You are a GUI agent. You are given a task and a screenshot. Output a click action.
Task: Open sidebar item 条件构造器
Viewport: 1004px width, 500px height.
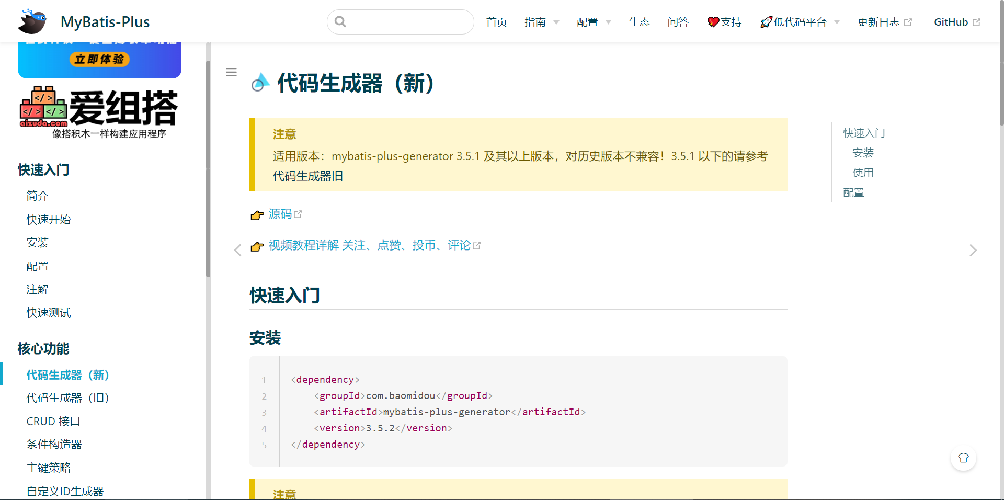tap(54, 445)
